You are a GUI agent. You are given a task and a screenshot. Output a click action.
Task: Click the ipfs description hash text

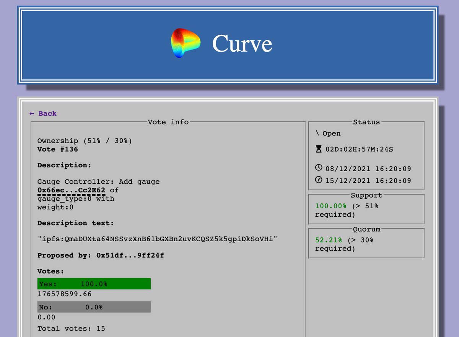[157, 239]
